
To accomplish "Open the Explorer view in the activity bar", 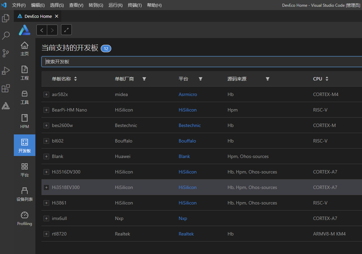I will point(6,18).
